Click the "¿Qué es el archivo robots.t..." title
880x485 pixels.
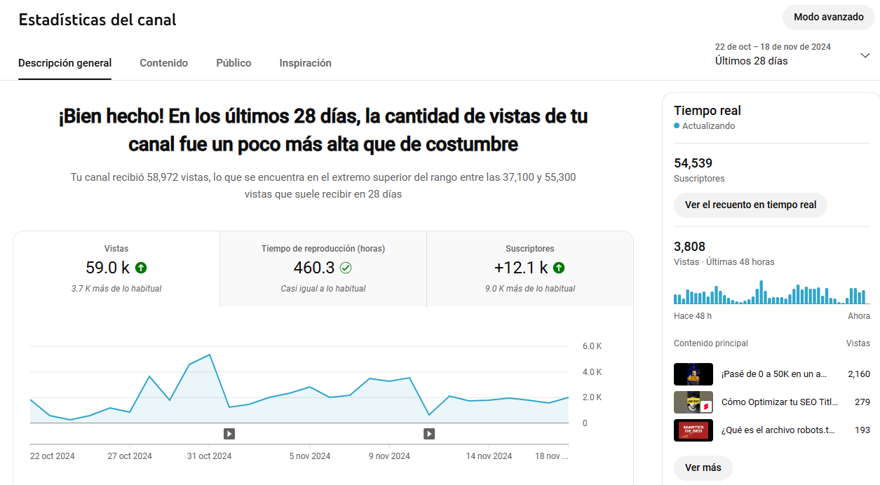point(778,430)
